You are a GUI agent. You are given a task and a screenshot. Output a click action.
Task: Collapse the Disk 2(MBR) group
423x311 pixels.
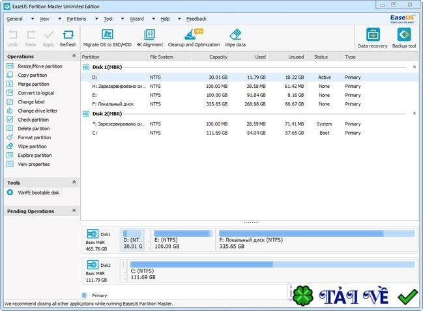point(415,114)
